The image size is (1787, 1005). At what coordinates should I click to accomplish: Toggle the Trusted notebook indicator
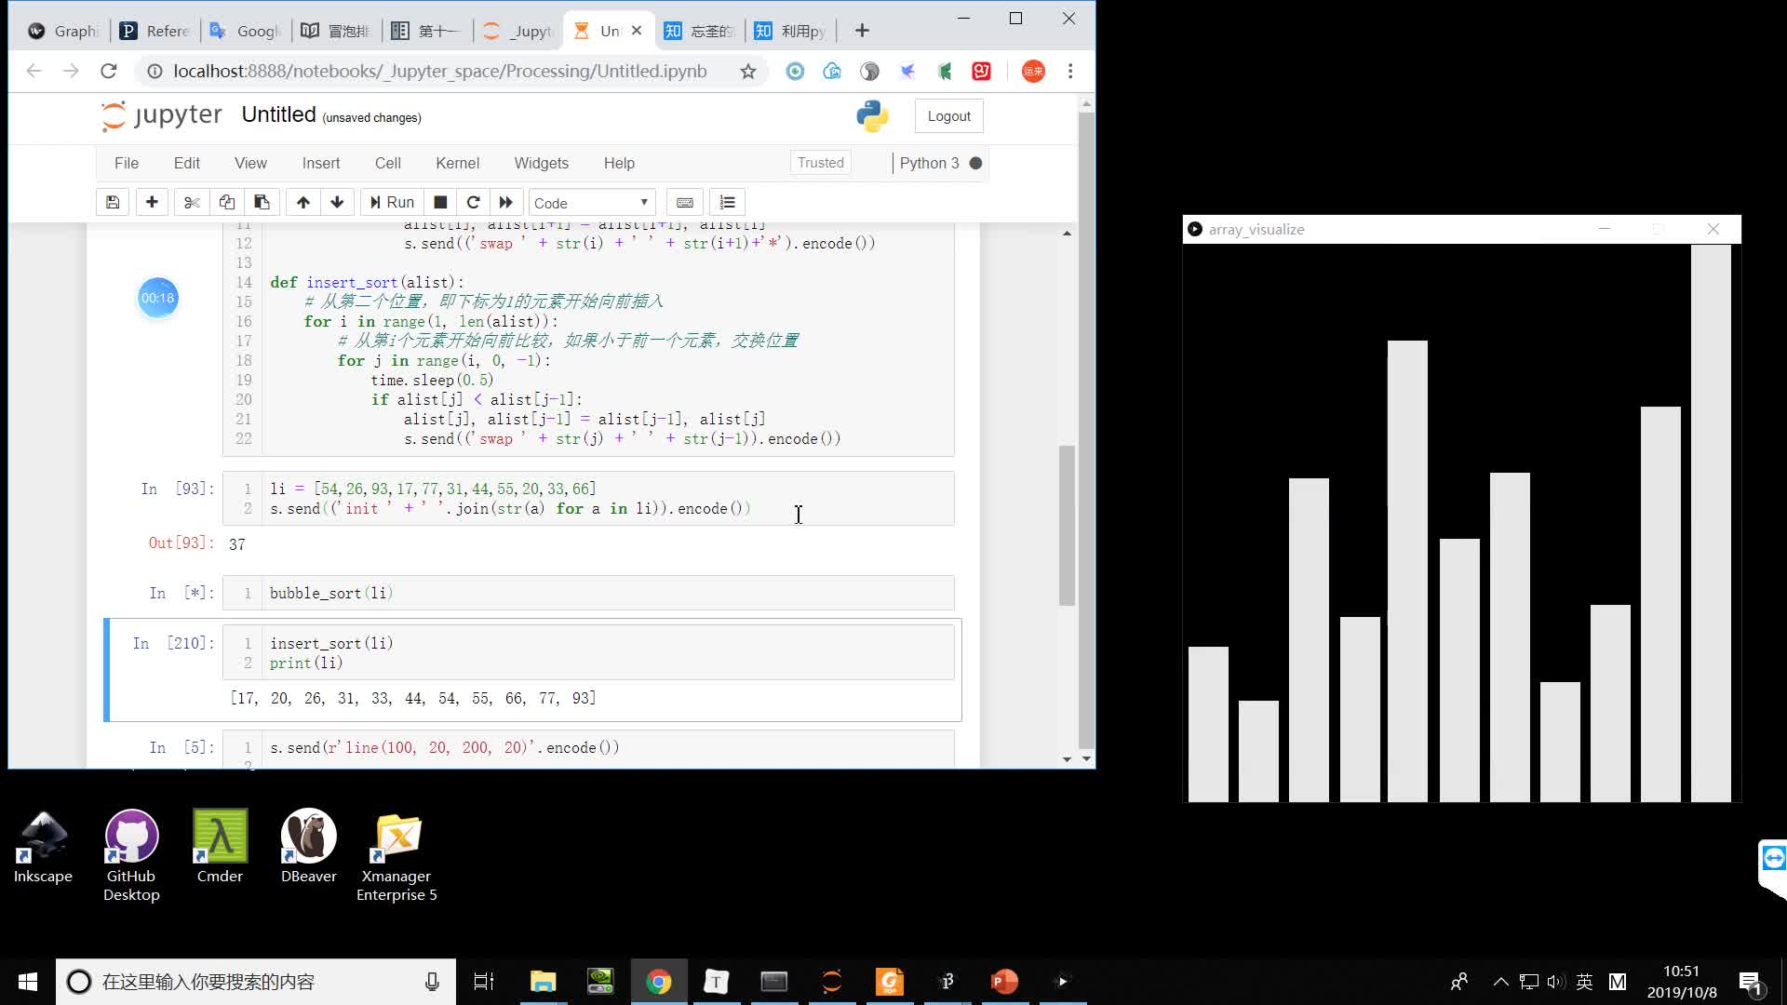pyautogui.click(x=820, y=163)
